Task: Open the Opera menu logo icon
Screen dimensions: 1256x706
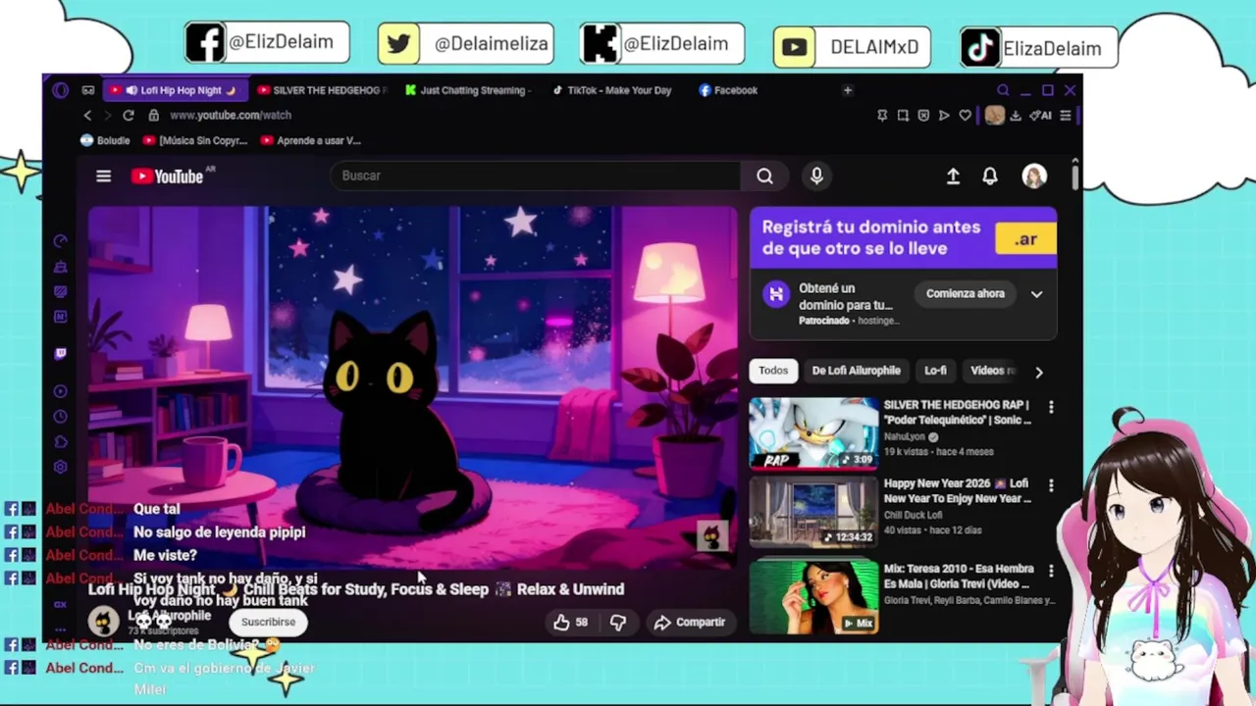Action: tap(61, 90)
